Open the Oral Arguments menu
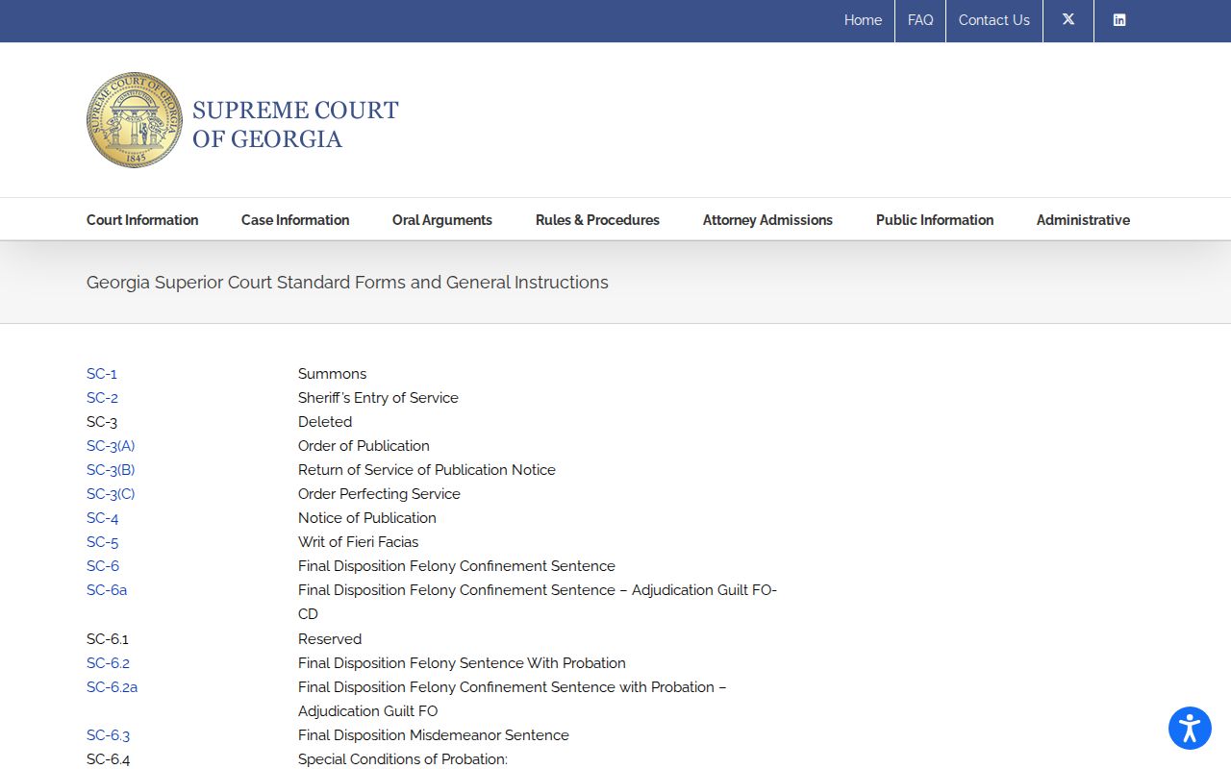Viewport: 1231px width, 769px height. pos(442,220)
